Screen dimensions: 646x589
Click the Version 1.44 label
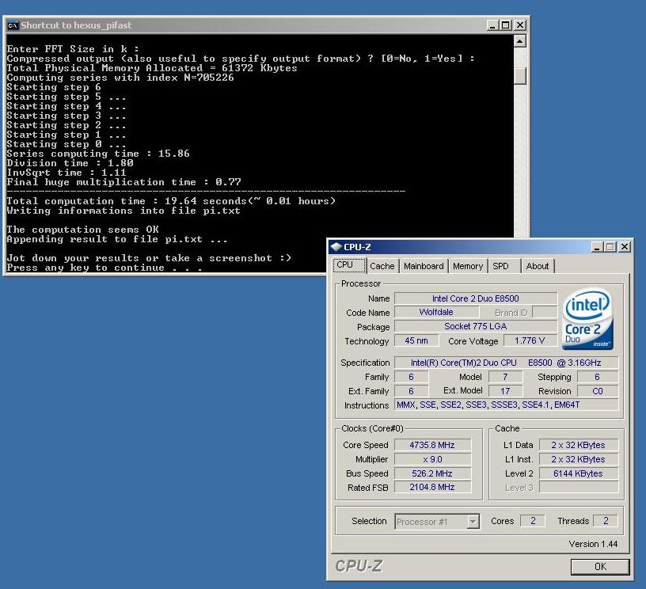(x=593, y=544)
